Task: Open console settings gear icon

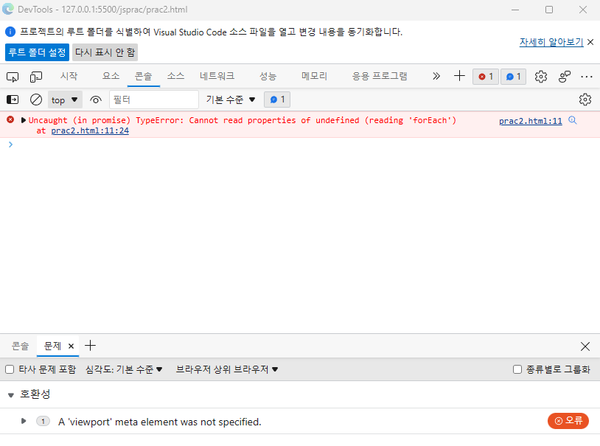Action: click(585, 100)
